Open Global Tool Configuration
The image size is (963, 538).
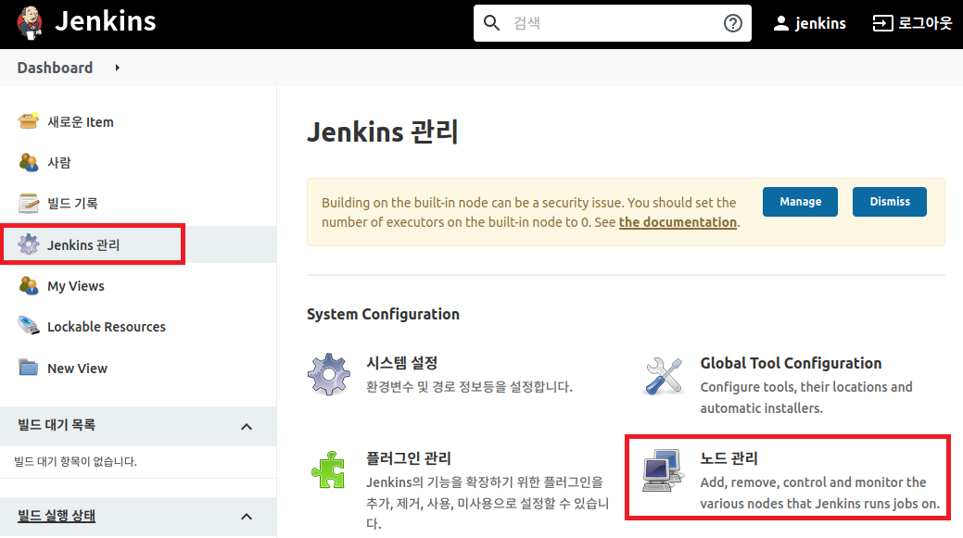(x=791, y=363)
